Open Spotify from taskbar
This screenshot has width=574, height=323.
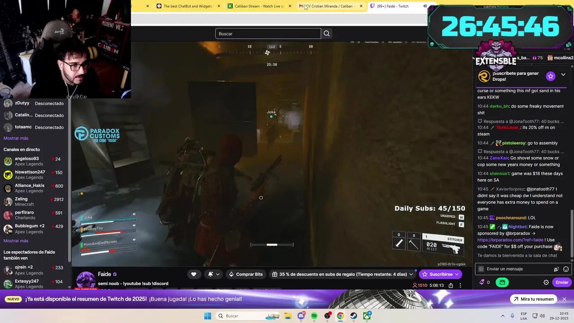(x=314, y=316)
